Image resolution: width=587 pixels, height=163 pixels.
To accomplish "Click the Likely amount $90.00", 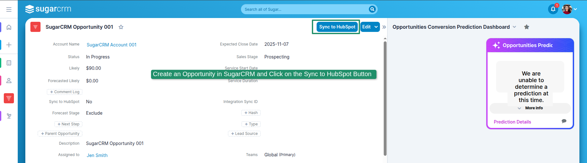I will click(x=93, y=68).
